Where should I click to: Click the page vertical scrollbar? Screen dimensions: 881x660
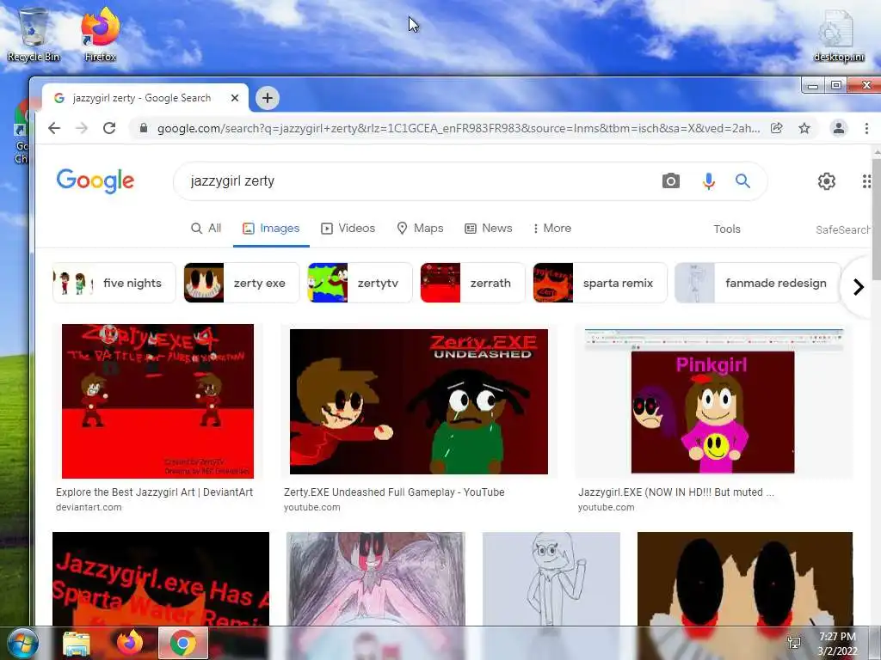(x=877, y=219)
